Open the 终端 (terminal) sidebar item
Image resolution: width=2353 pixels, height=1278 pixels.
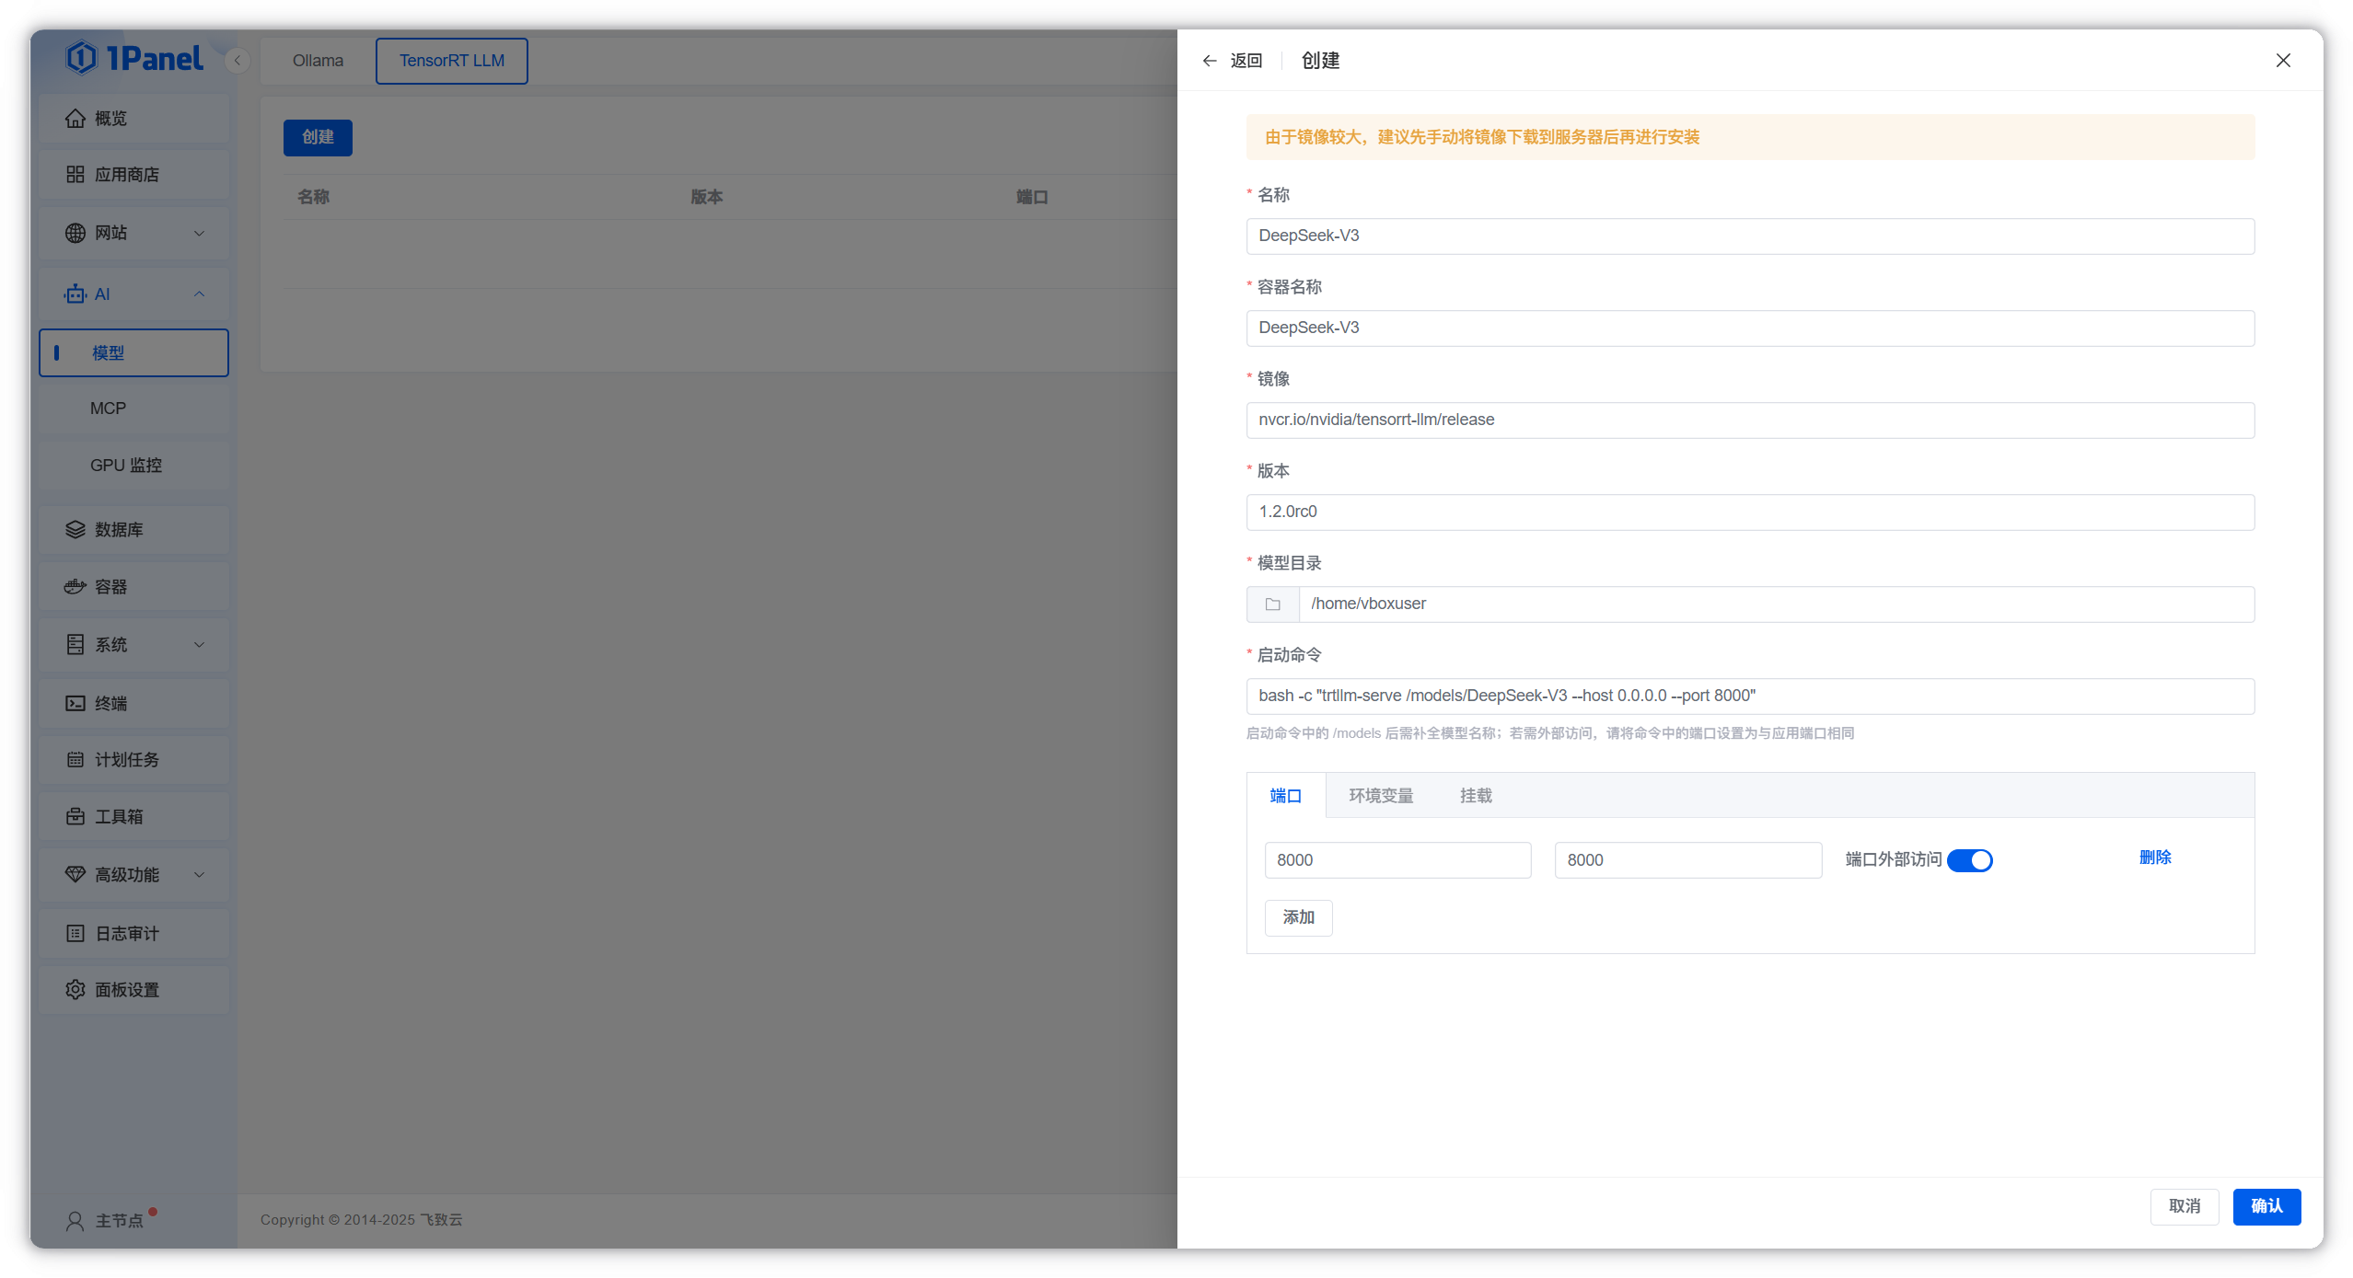pyautogui.click(x=110, y=704)
